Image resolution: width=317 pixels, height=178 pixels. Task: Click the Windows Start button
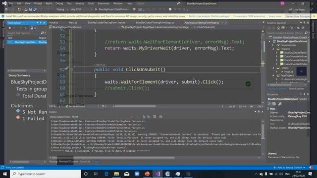(5, 174)
